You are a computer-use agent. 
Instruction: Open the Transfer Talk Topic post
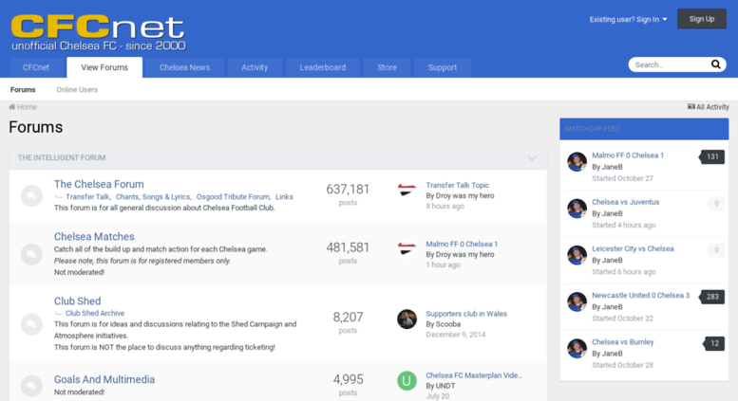click(458, 185)
